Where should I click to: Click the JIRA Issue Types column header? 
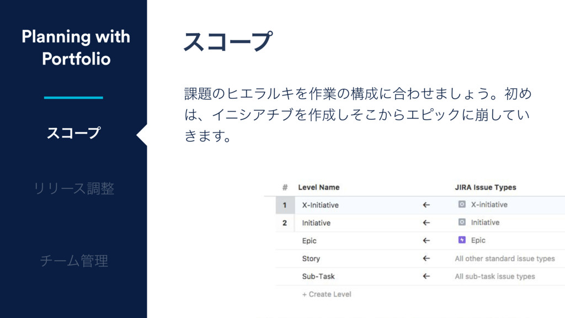(486, 187)
